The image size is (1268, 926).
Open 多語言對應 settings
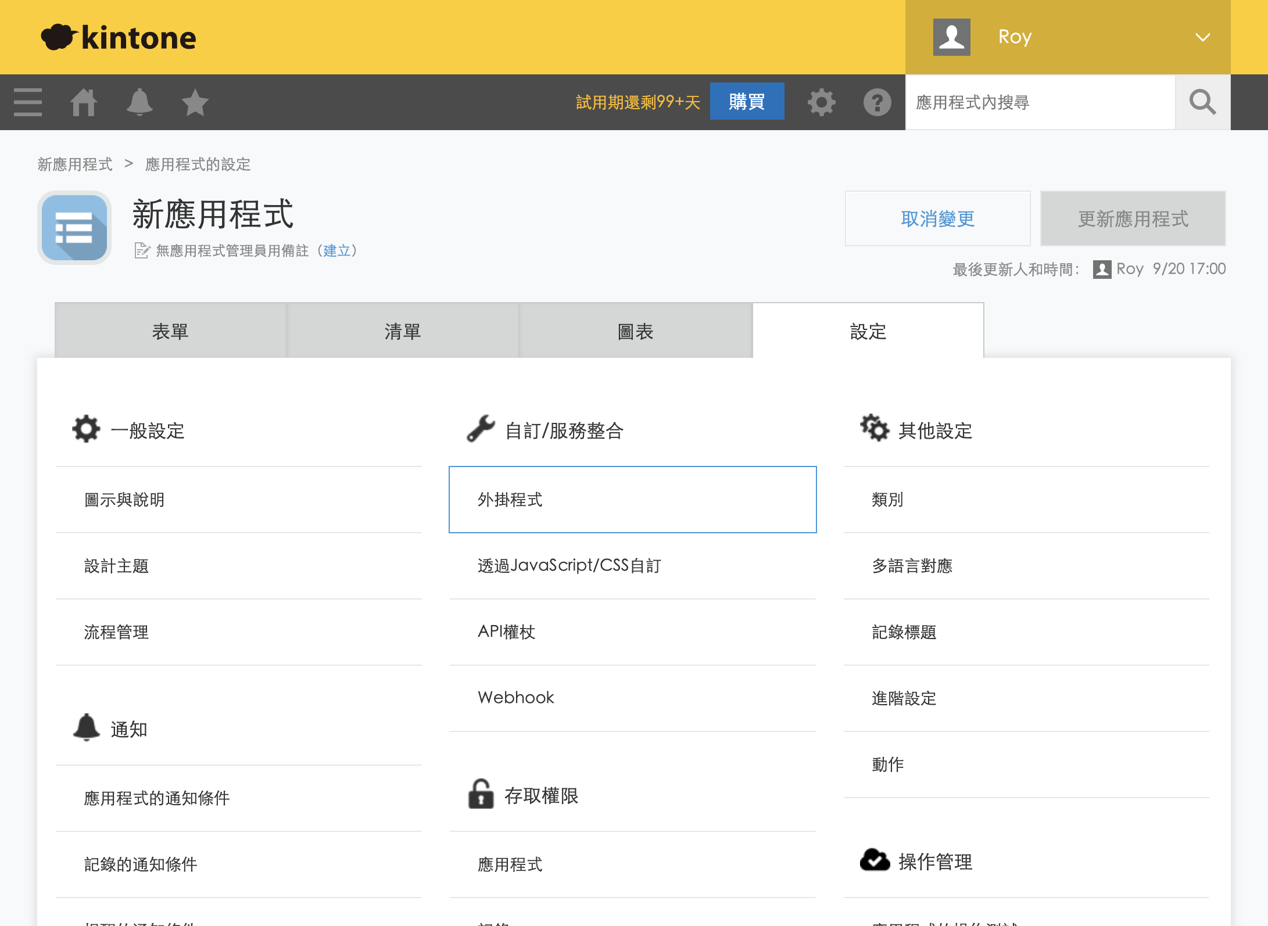[x=1027, y=566]
